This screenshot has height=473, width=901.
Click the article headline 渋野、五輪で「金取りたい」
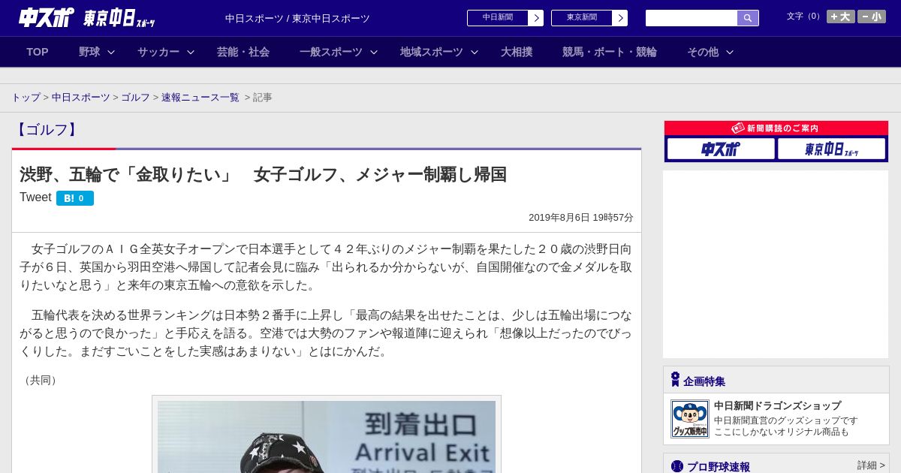pyautogui.click(x=263, y=174)
